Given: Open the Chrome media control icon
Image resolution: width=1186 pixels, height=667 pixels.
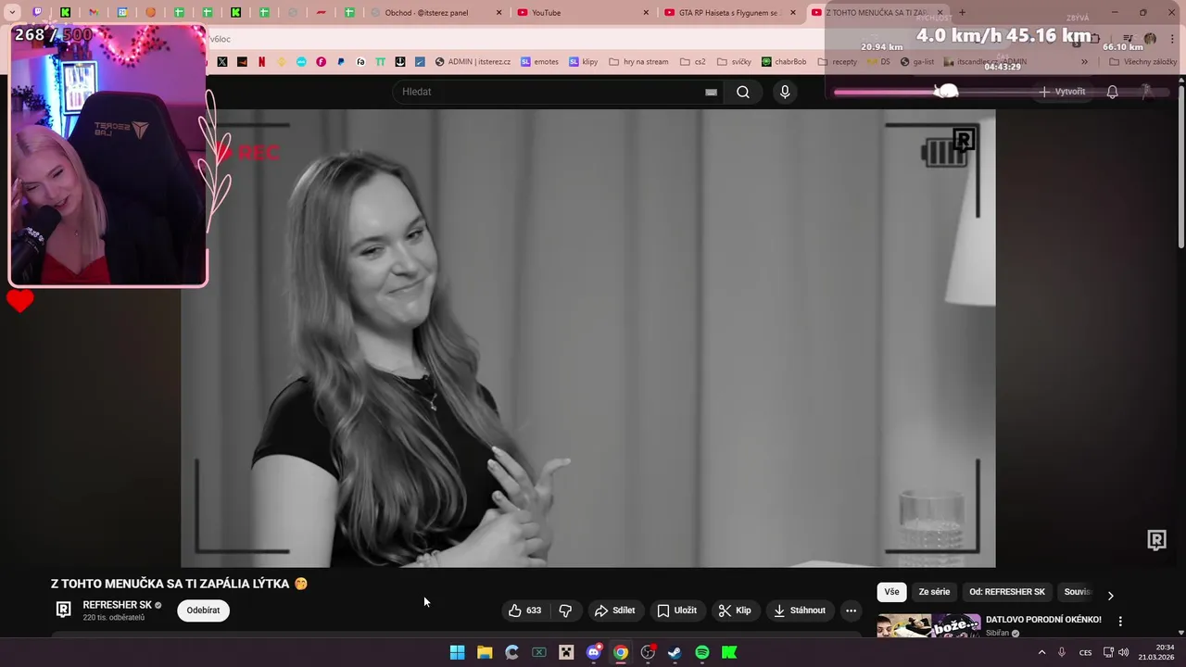Looking at the screenshot, I should pos(1128,39).
